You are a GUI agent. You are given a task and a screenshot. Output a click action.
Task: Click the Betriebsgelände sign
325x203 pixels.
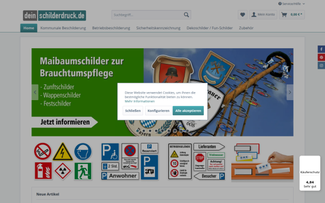[x=180, y=161]
